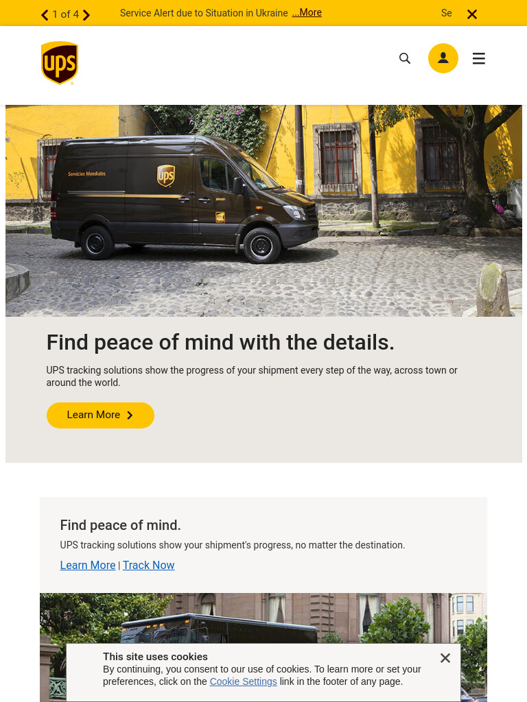Close the cookie notice with X
The height and width of the screenshot is (702, 527).
pos(445,657)
